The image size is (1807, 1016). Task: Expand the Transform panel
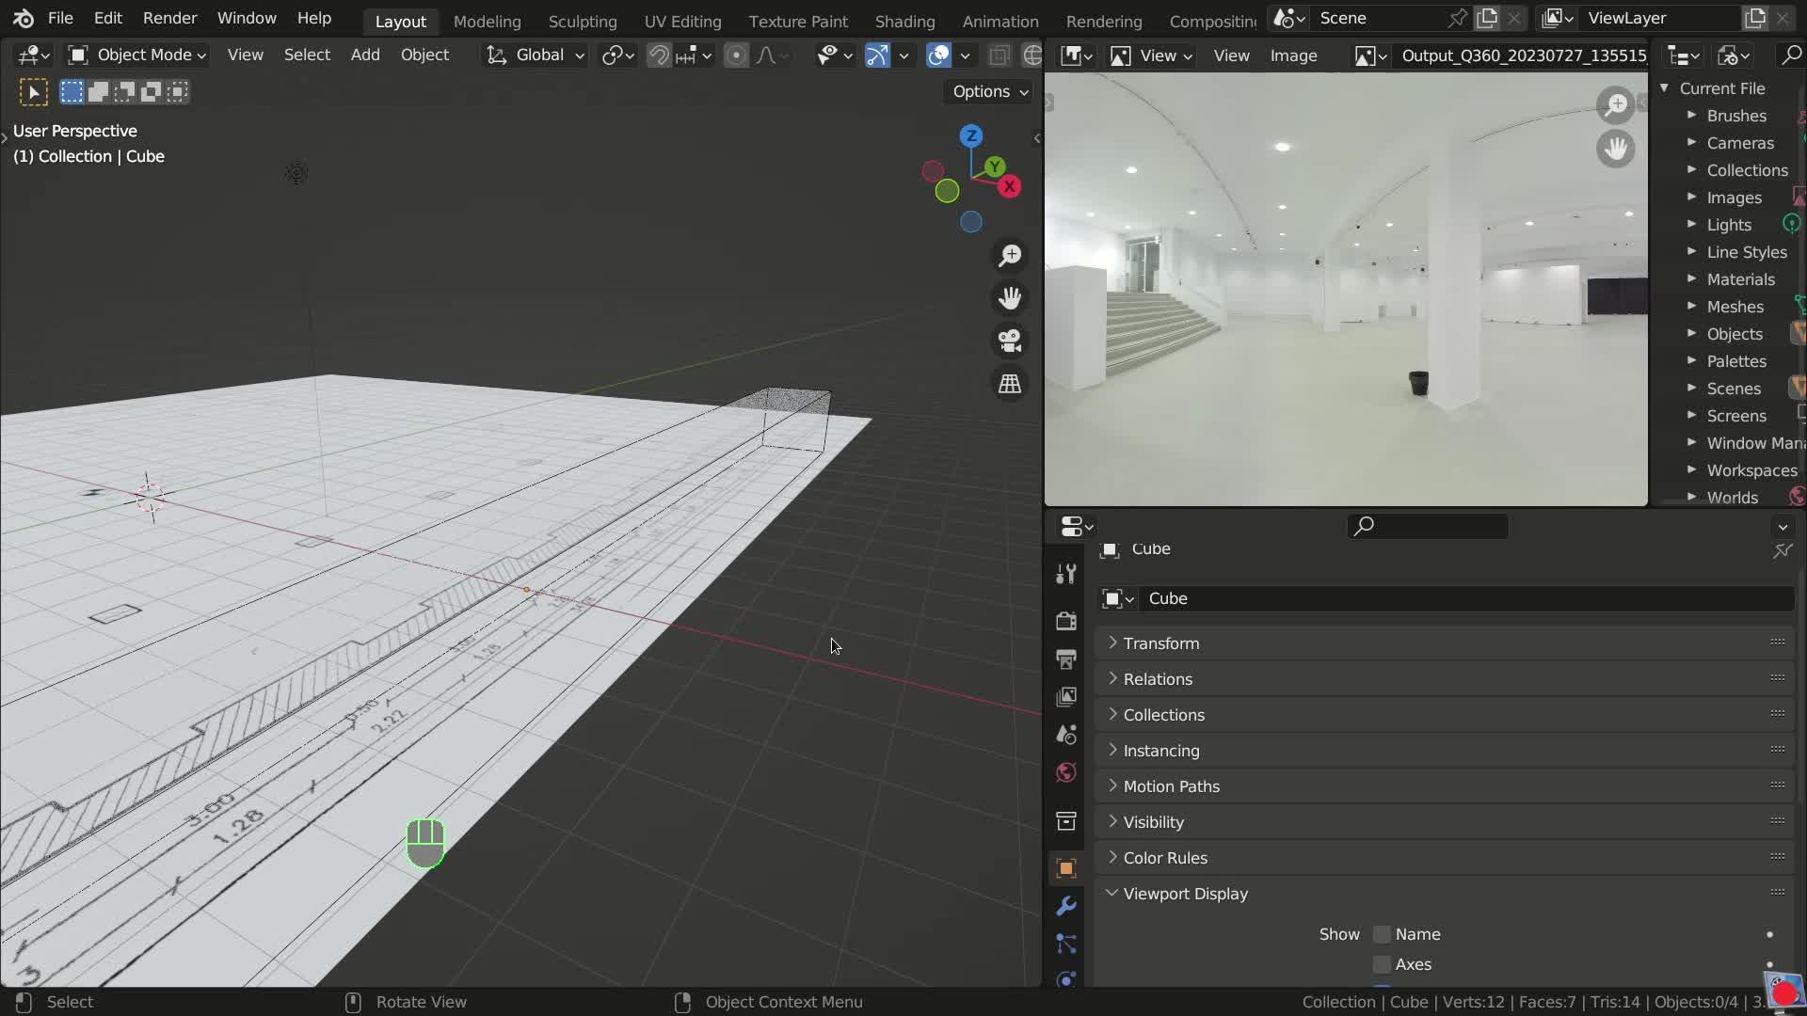(x=1444, y=643)
